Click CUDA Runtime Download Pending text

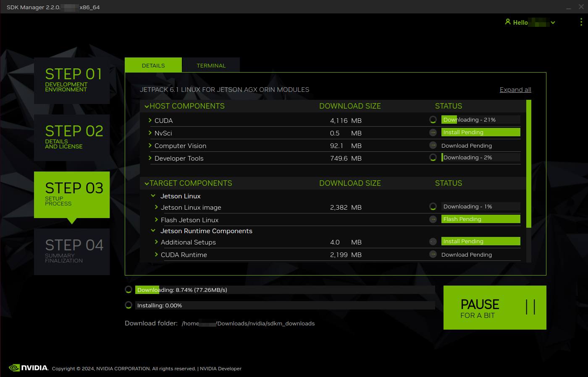pyautogui.click(x=466, y=255)
